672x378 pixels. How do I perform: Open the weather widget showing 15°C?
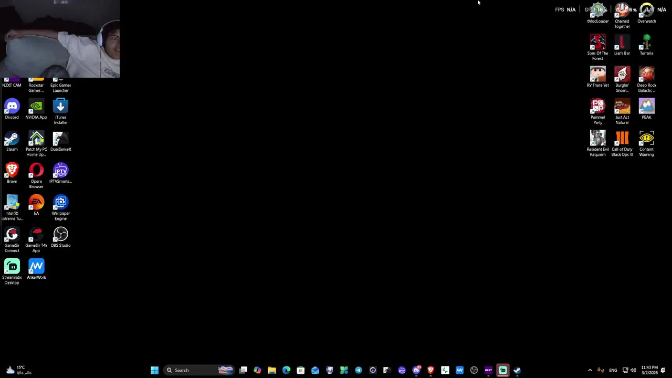[18, 370]
